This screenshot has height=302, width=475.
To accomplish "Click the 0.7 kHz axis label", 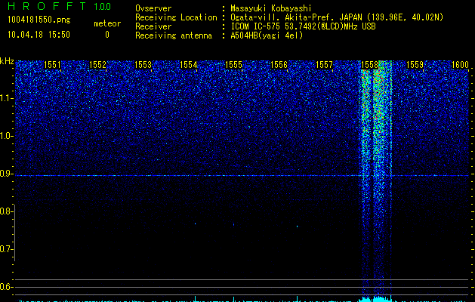I will pyautogui.click(x=6, y=249).
